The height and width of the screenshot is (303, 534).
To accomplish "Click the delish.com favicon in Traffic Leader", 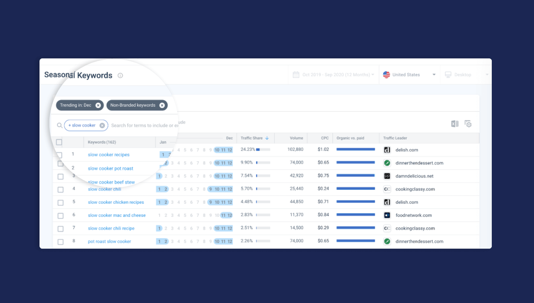I will point(386,149).
